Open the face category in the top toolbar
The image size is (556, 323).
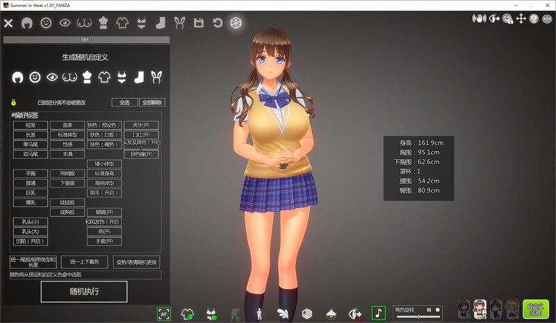click(x=46, y=23)
